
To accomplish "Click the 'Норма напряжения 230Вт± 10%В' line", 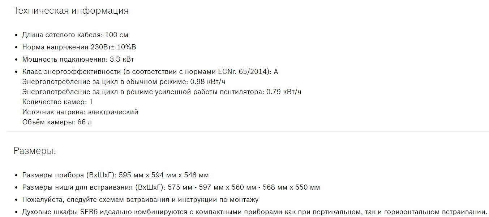I will [79, 47].
